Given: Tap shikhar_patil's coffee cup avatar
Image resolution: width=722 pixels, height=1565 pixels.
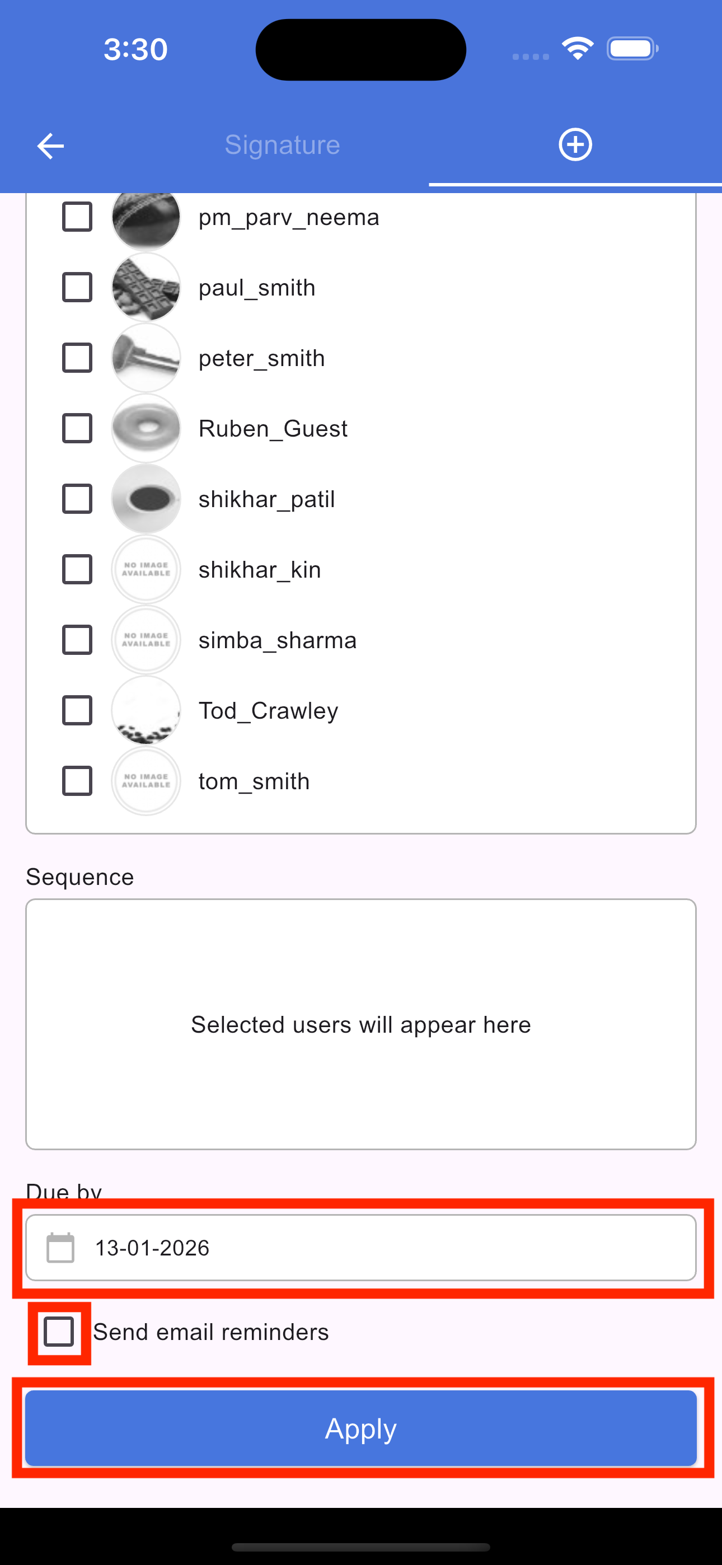Looking at the screenshot, I should (x=146, y=499).
